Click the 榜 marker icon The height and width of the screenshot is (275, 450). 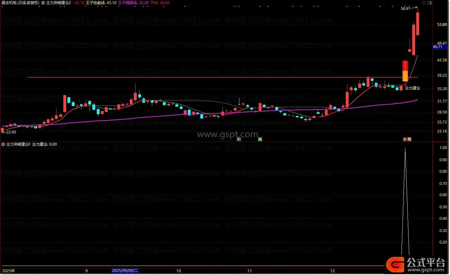(409, 139)
